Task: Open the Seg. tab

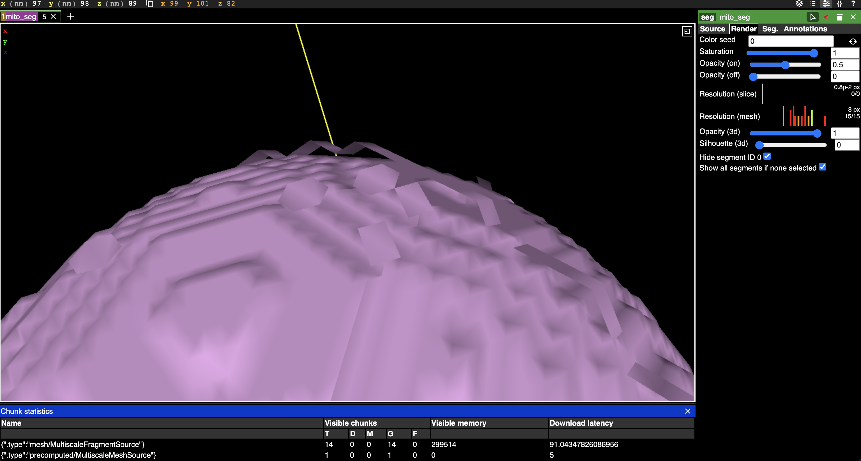Action: [x=770, y=29]
